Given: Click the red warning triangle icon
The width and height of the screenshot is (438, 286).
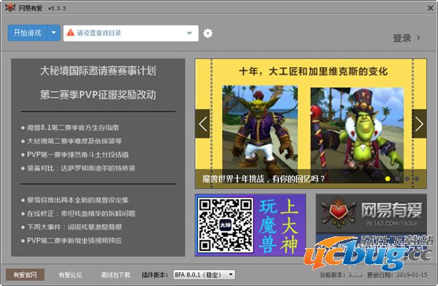Looking at the screenshot, I should coord(70,33).
